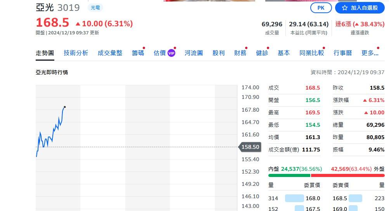Click the 亞光即時行情 heading
Screen dimensions: 389x211
(x=52, y=72)
